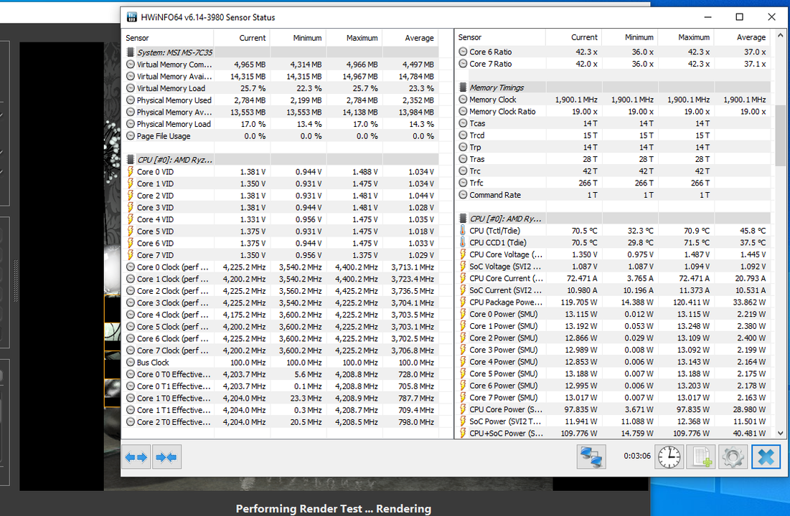
Task: Select the CPU Core Current row
Action: pyautogui.click(x=613, y=278)
